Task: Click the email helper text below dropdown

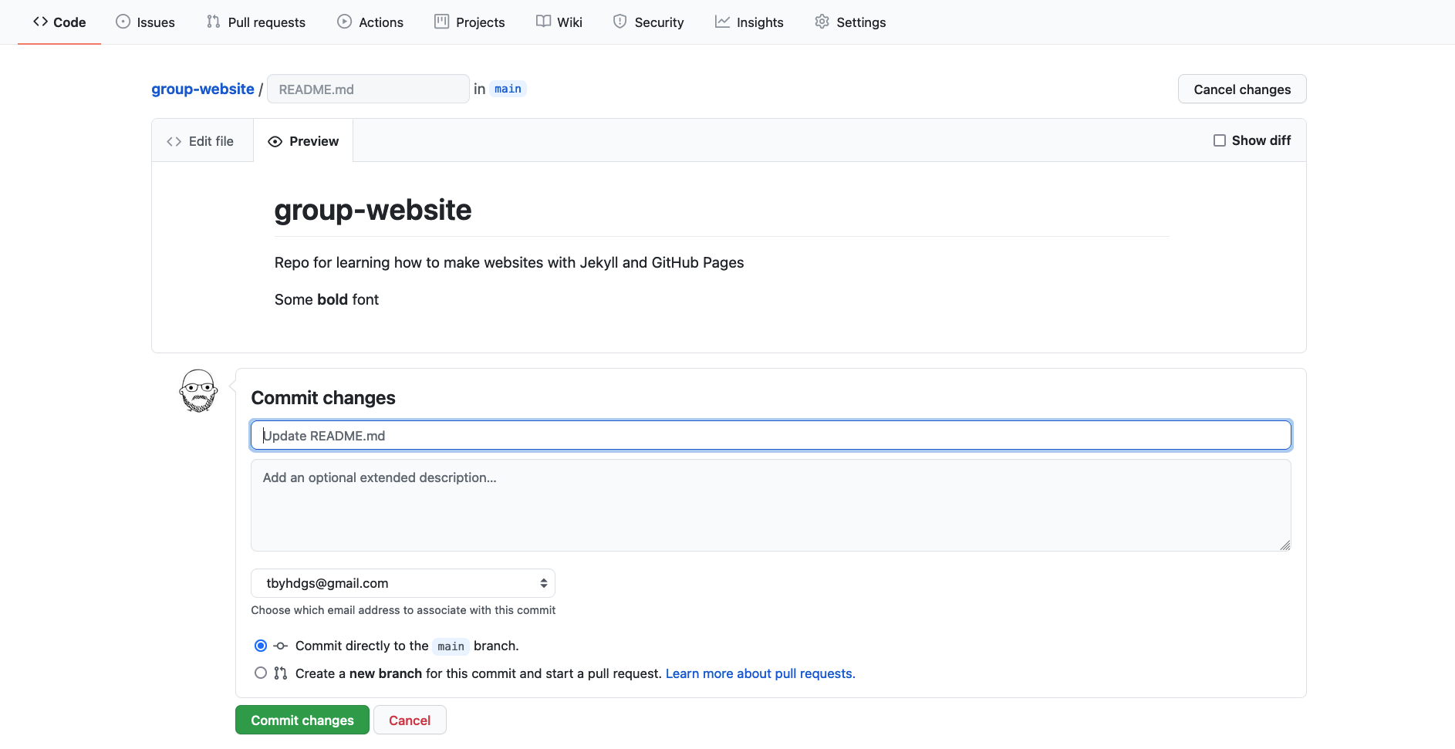Action: tap(403, 610)
